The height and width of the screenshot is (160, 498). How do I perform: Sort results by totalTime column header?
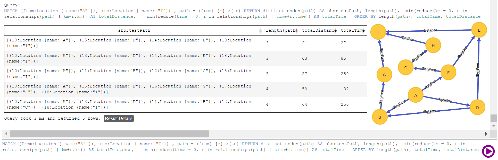coord(352,30)
